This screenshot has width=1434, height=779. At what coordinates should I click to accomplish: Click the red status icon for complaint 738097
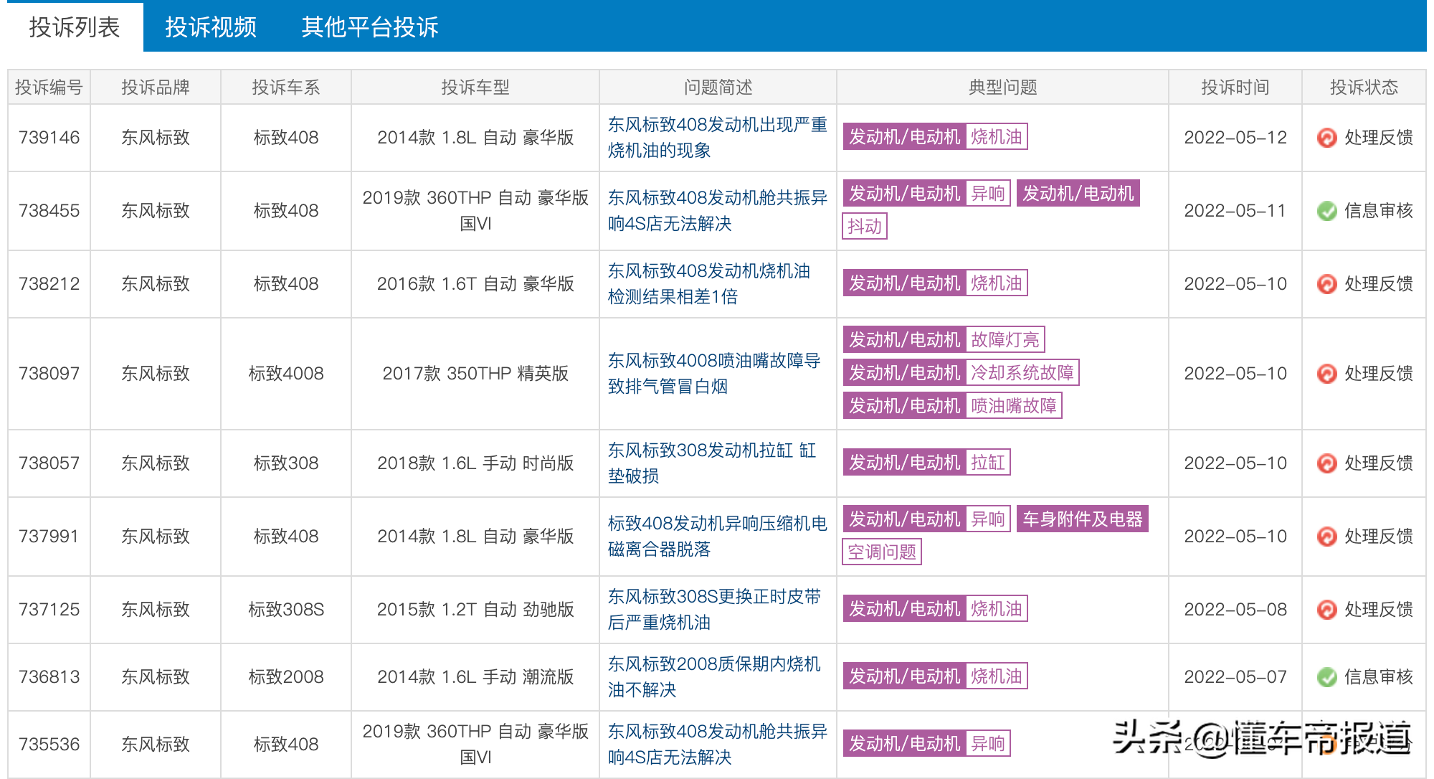click(x=1327, y=374)
